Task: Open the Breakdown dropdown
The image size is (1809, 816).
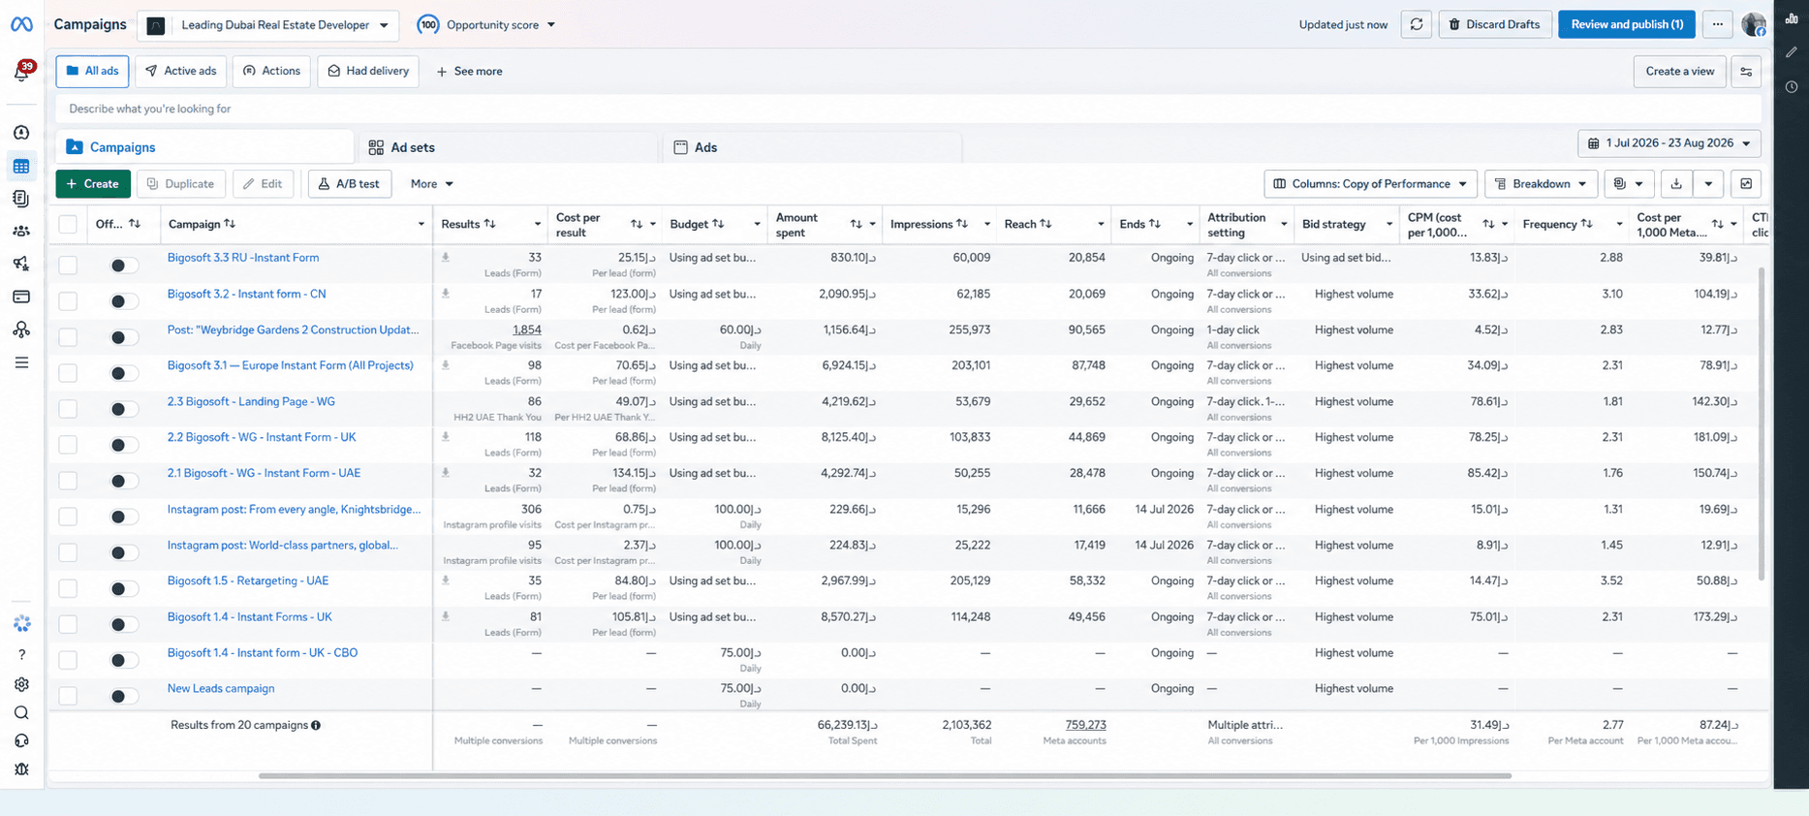Action: coord(1541,184)
